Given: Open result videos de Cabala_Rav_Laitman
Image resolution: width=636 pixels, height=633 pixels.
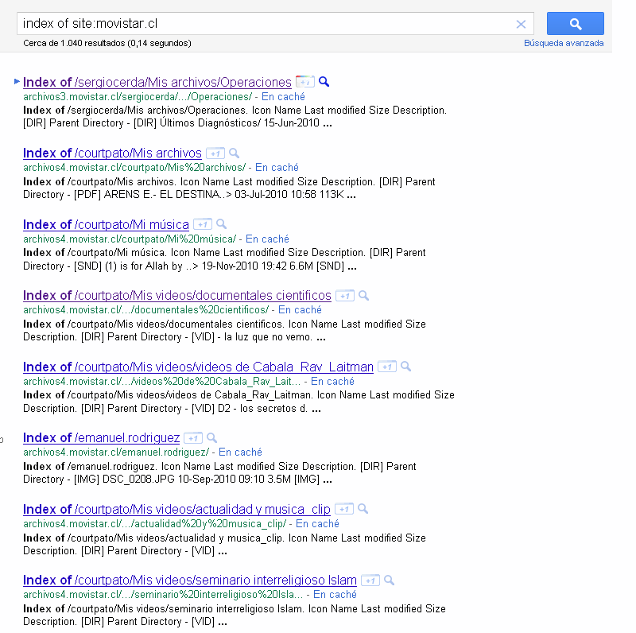Looking at the screenshot, I should click(198, 367).
